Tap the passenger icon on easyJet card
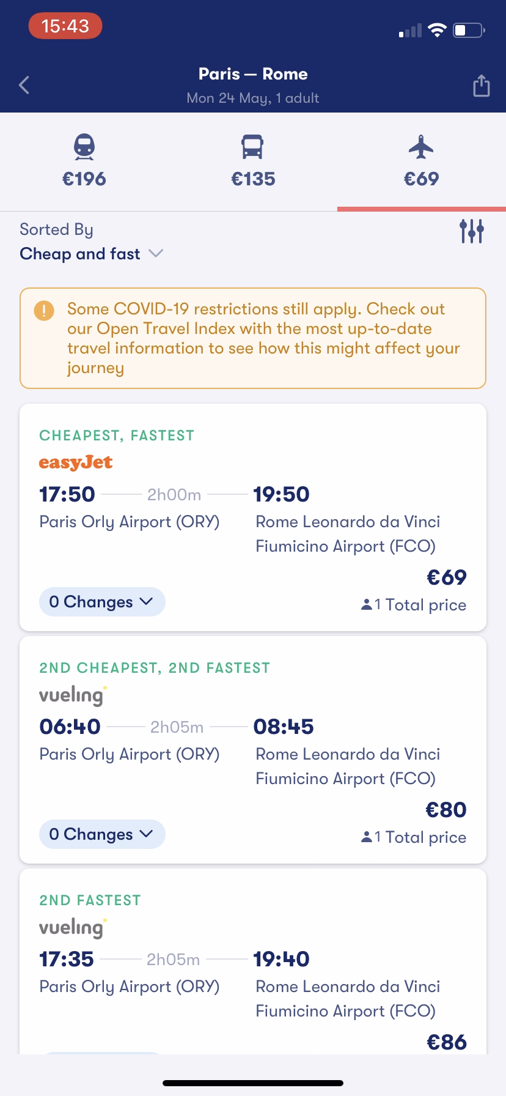This screenshot has height=1096, width=506. coord(367,605)
